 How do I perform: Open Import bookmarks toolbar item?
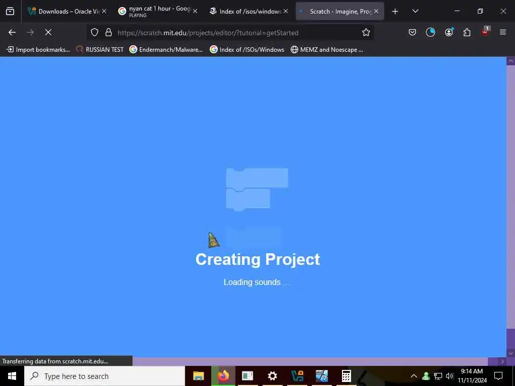(x=38, y=50)
